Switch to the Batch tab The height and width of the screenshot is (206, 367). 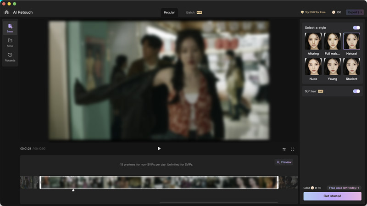190,12
